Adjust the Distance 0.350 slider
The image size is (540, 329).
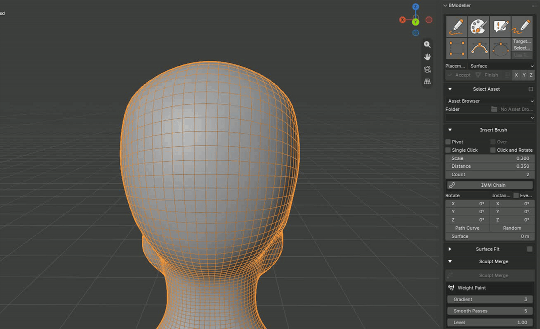tap(489, 166)
